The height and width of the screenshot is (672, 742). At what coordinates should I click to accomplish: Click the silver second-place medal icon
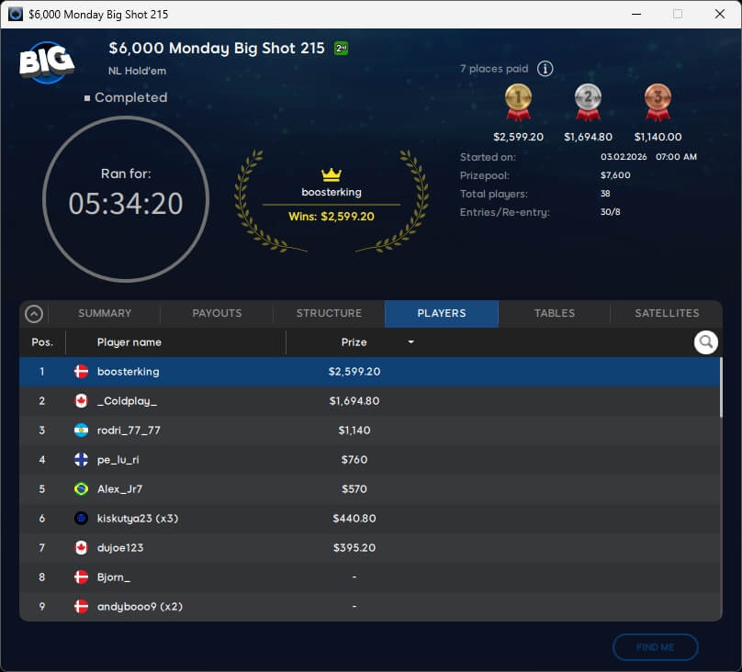588,102
